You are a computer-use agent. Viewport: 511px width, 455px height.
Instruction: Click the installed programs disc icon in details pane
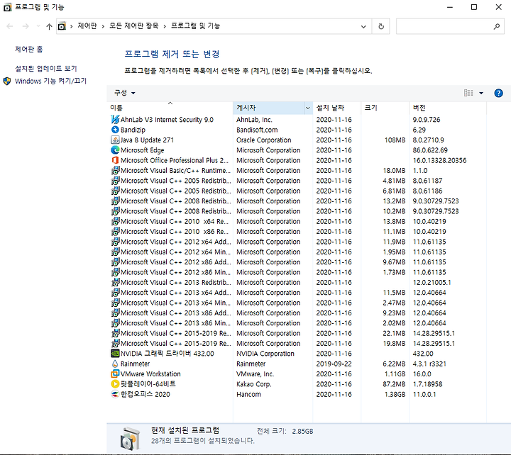131,439
